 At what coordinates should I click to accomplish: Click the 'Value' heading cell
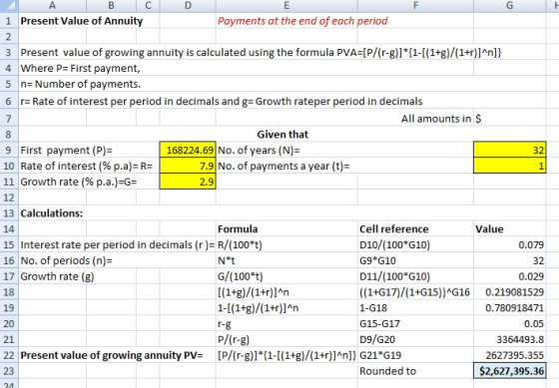pos(489,228)
